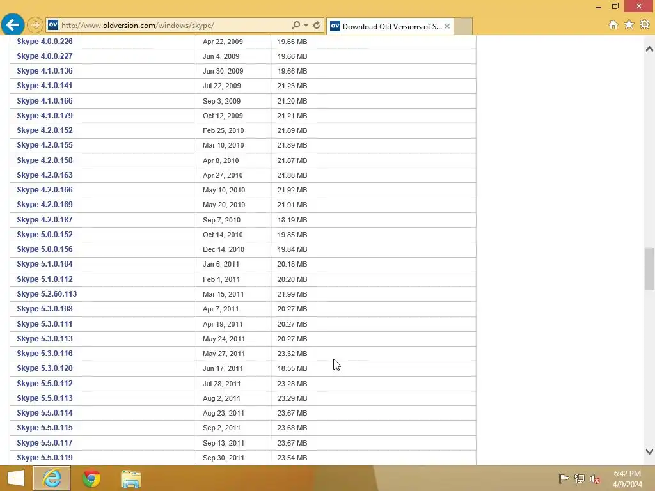The height and width of the screenshot is (491, 655).
Task: Open the Skype 5.5.0.114 link
Action: click(x=45, y=413)
